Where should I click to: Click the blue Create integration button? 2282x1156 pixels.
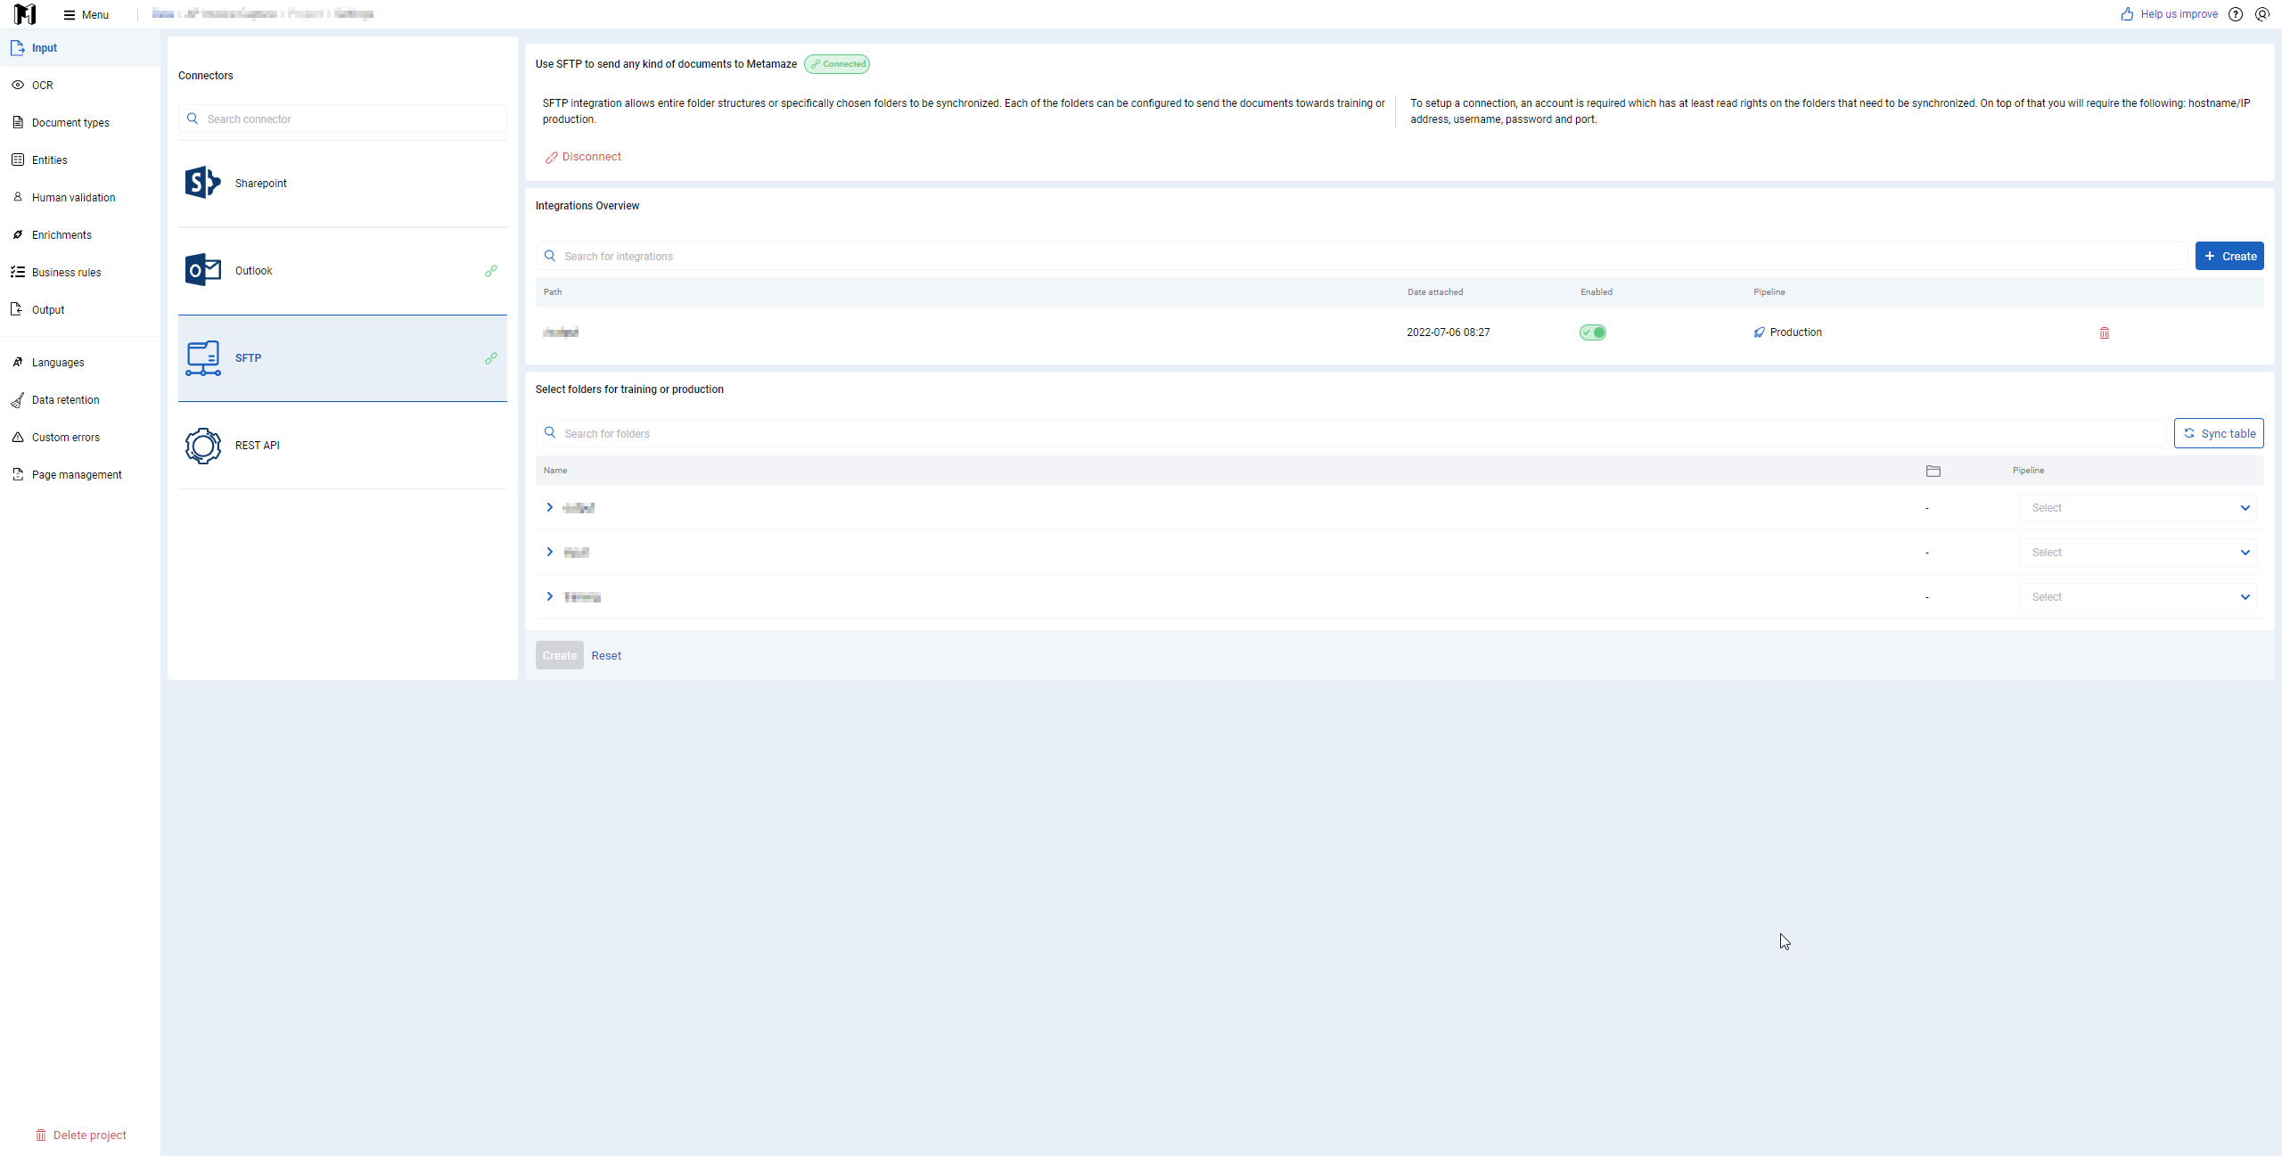pyautogui.click(x=2229, y=256)
